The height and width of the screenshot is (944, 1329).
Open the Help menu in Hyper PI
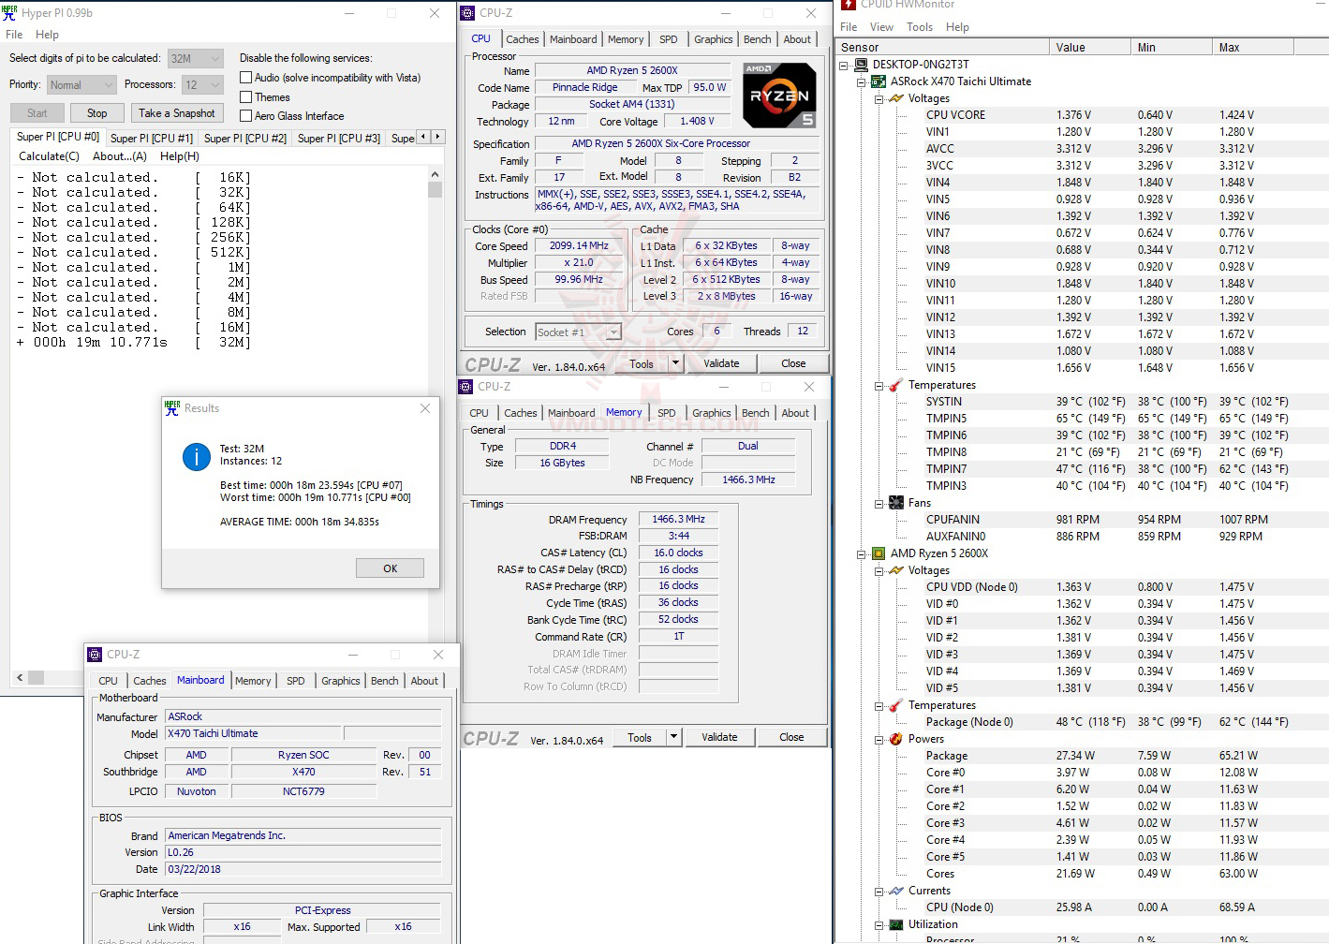(x=47, y=35)
